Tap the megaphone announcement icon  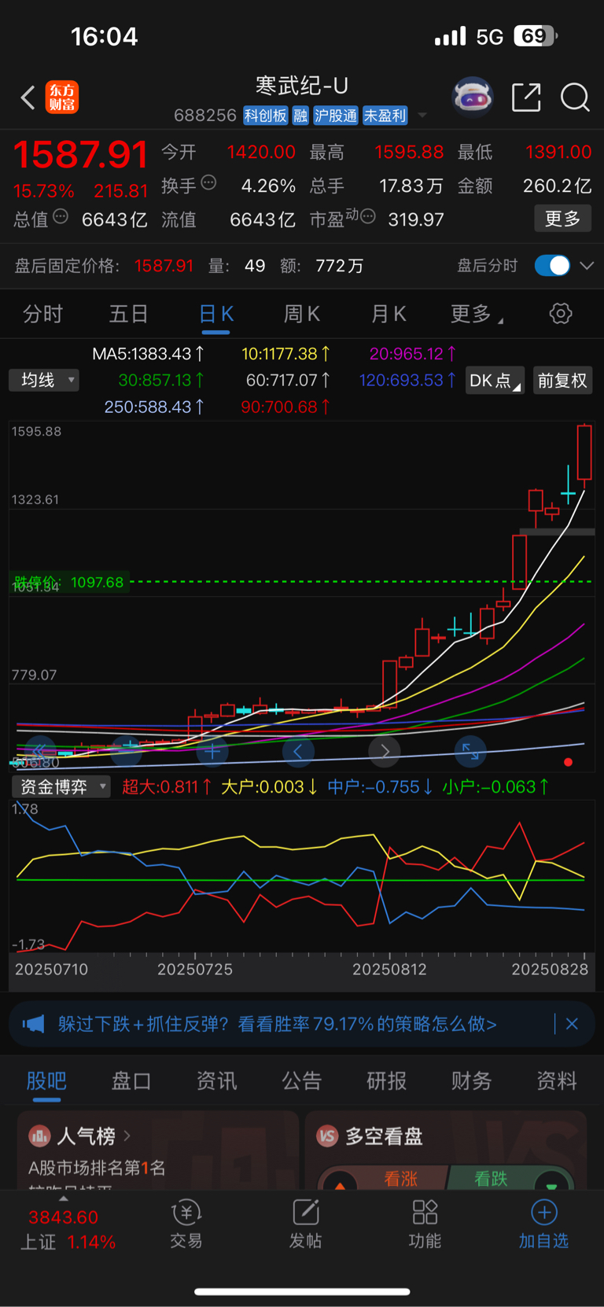33,1024
